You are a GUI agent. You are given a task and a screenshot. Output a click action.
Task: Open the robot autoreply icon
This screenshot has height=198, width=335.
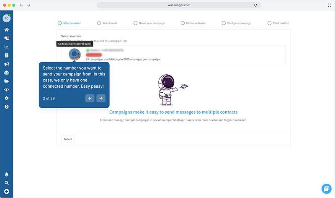6,73
